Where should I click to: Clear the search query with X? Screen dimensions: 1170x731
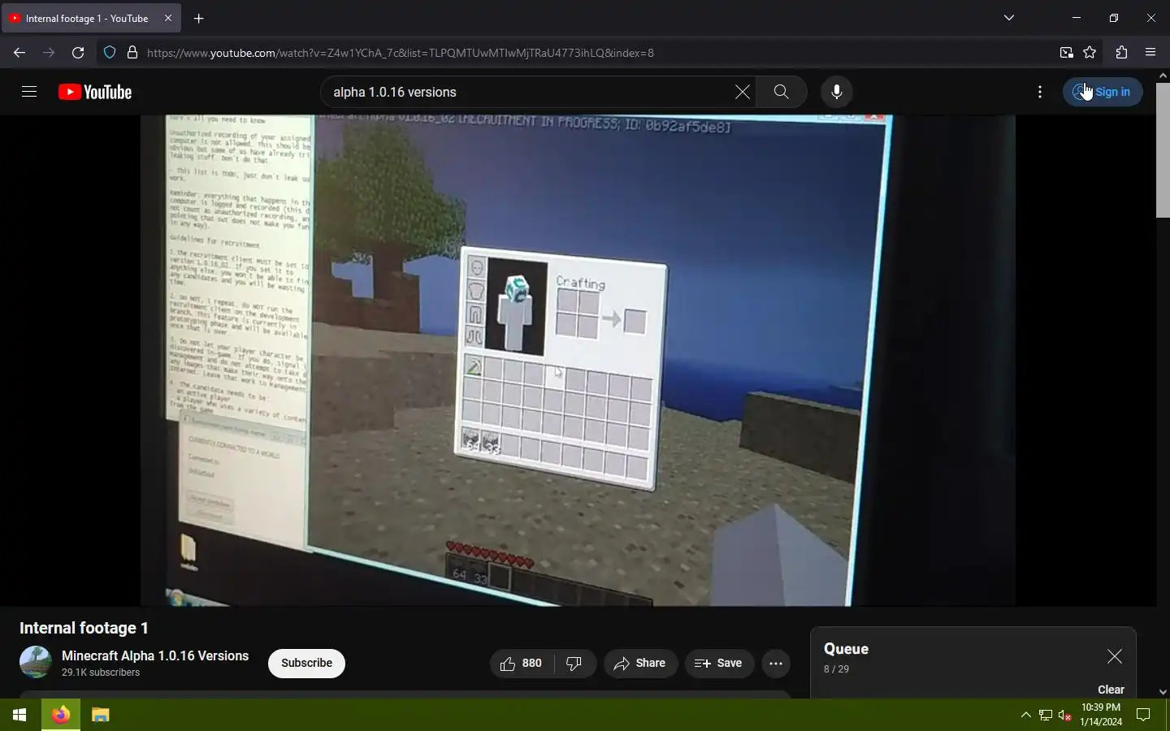[742, 92]
